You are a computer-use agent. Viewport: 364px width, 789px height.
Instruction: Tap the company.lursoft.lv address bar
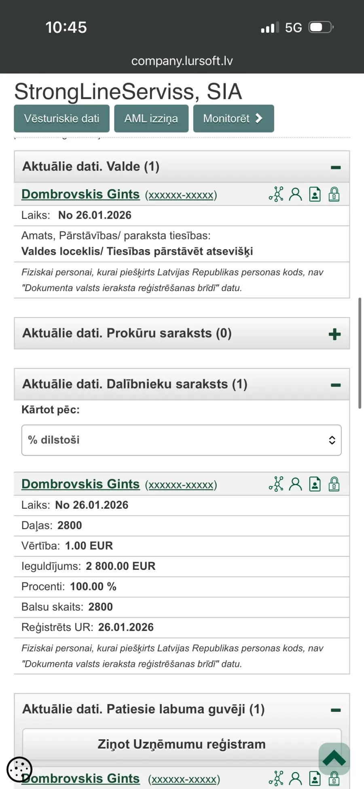[x=182, y=61]
